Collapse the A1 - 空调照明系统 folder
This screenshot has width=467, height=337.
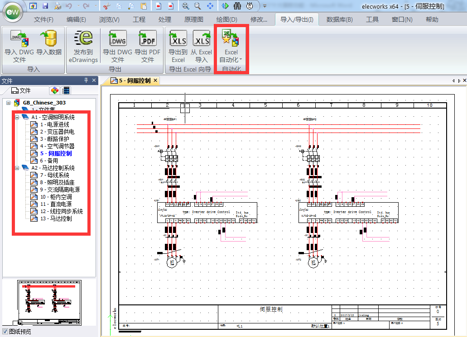click(17, 117)
